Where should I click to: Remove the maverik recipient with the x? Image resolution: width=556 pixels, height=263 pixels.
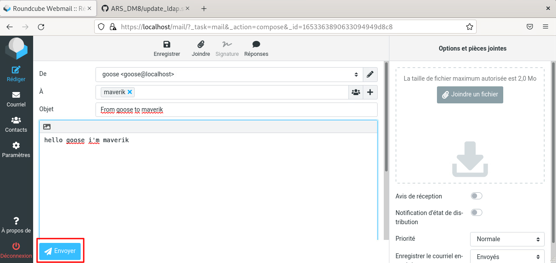(x=130, y=92)
